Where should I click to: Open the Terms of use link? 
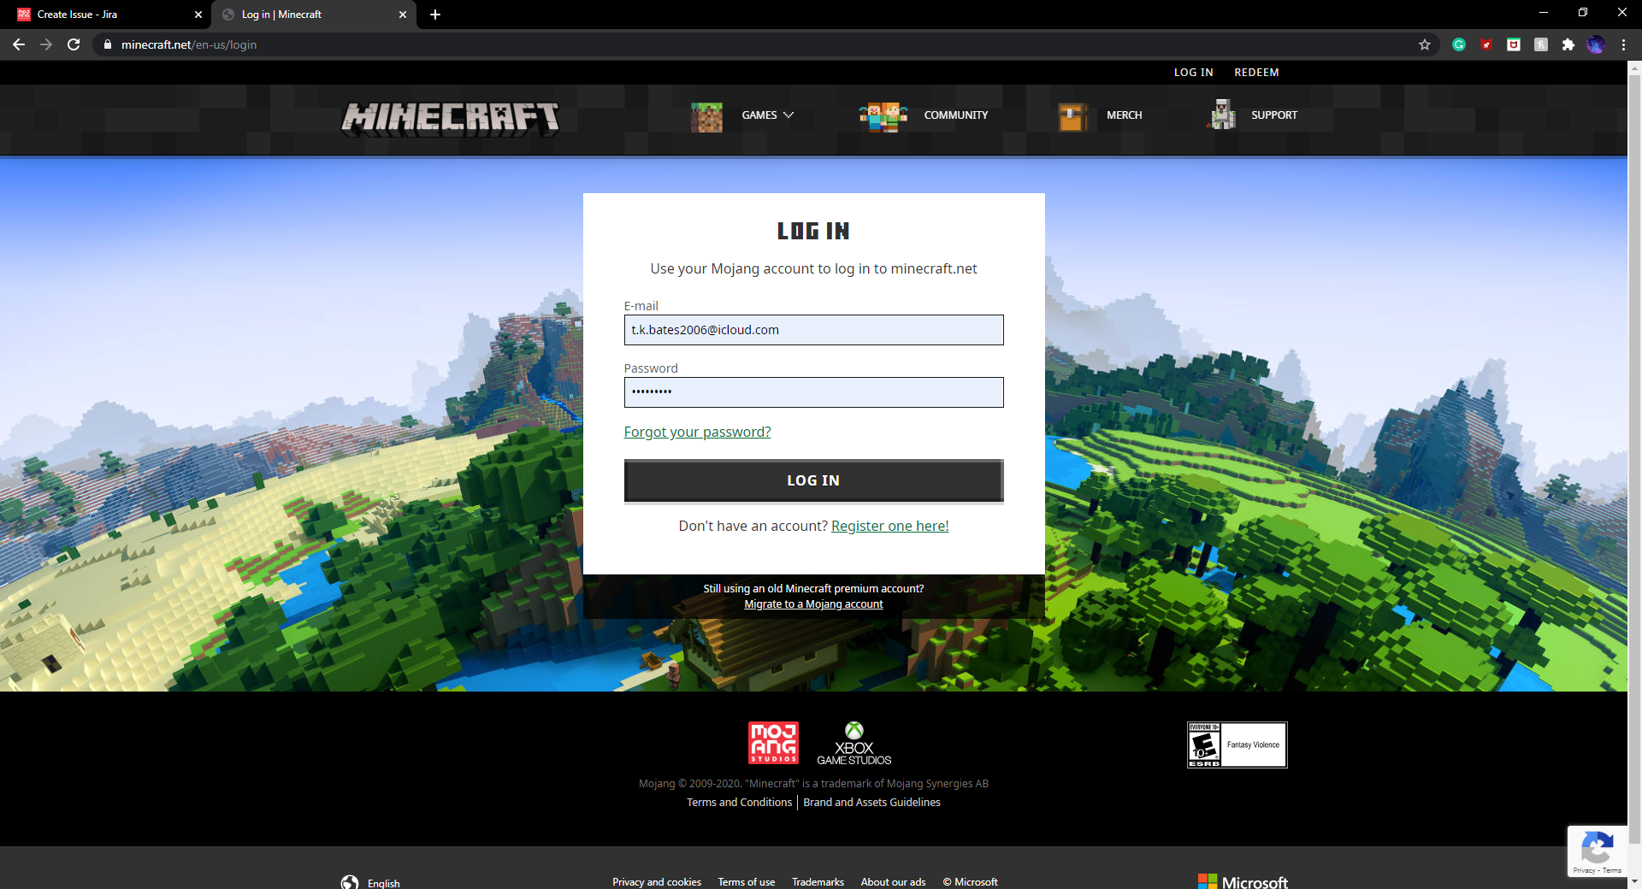coord(747,882)
